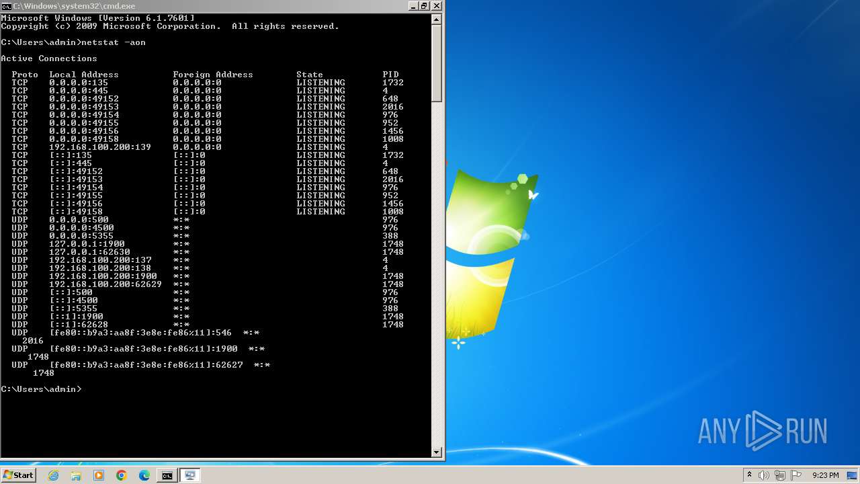Click local address '0.0.0.0:49158'
The height and width of the screenshot is (484, 860).
click(84, 139)
